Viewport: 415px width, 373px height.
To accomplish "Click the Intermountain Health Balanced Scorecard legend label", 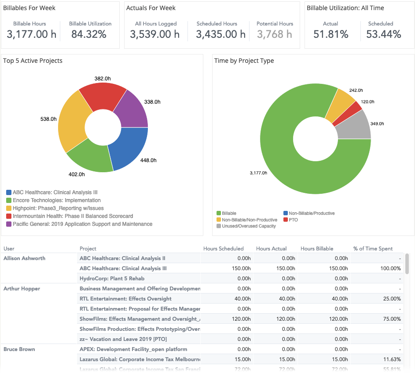I will pyautogui.click(x=73, y=216).
